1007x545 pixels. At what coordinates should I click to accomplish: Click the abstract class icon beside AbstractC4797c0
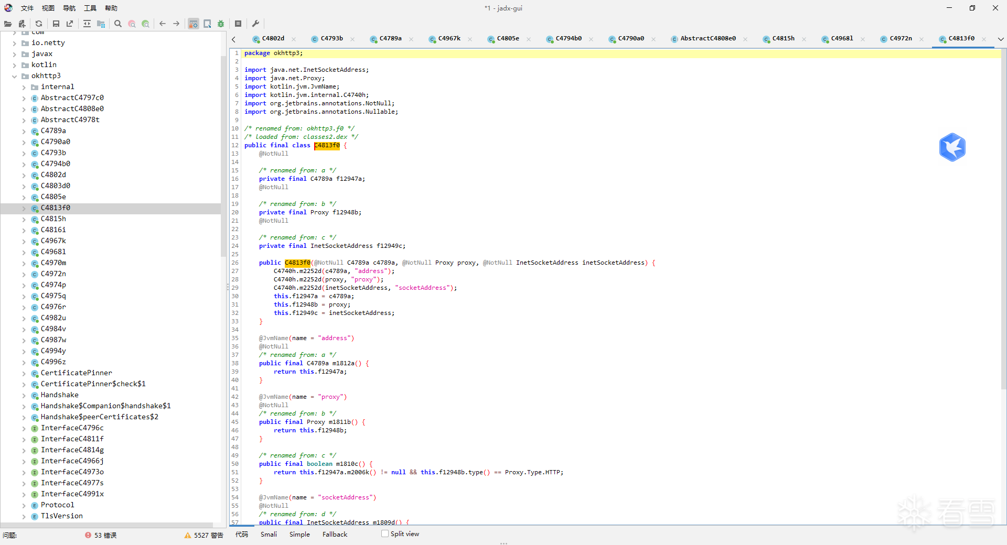point(35,98)
